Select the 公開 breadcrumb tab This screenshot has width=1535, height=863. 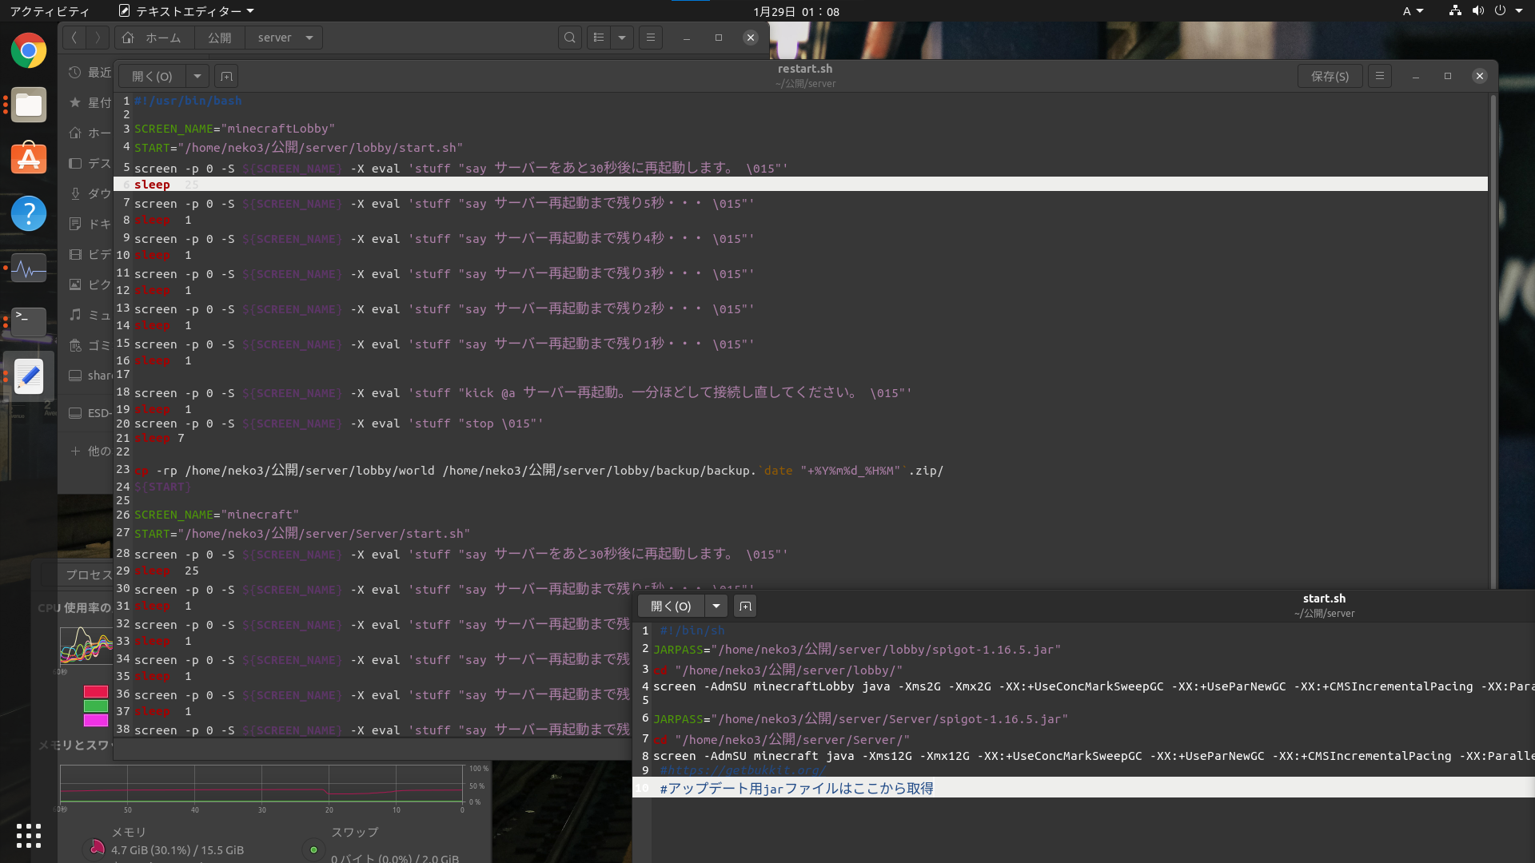click(219, 37)
